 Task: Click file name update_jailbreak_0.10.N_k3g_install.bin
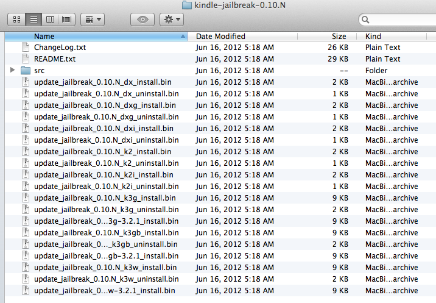105,198
